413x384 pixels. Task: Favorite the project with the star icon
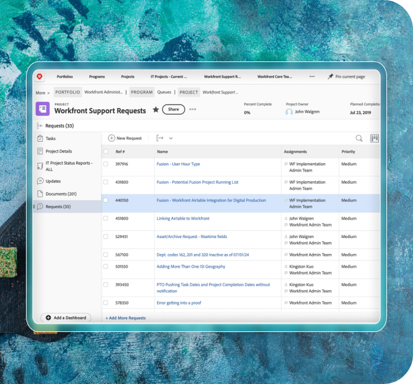[x=156, y=109]
